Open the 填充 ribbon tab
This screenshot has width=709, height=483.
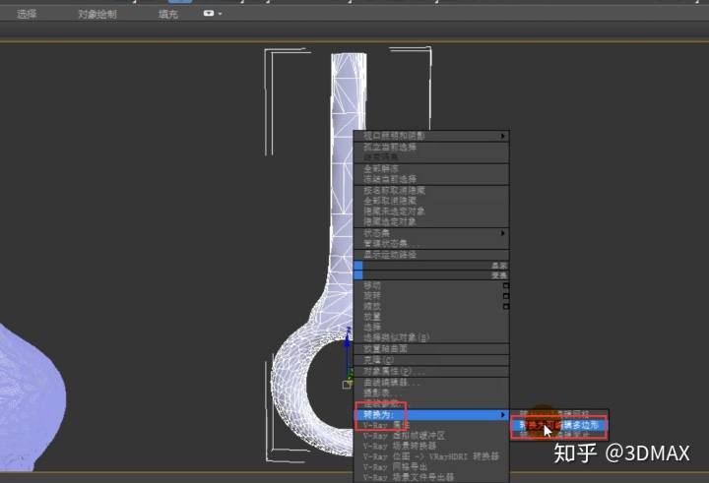168,14
